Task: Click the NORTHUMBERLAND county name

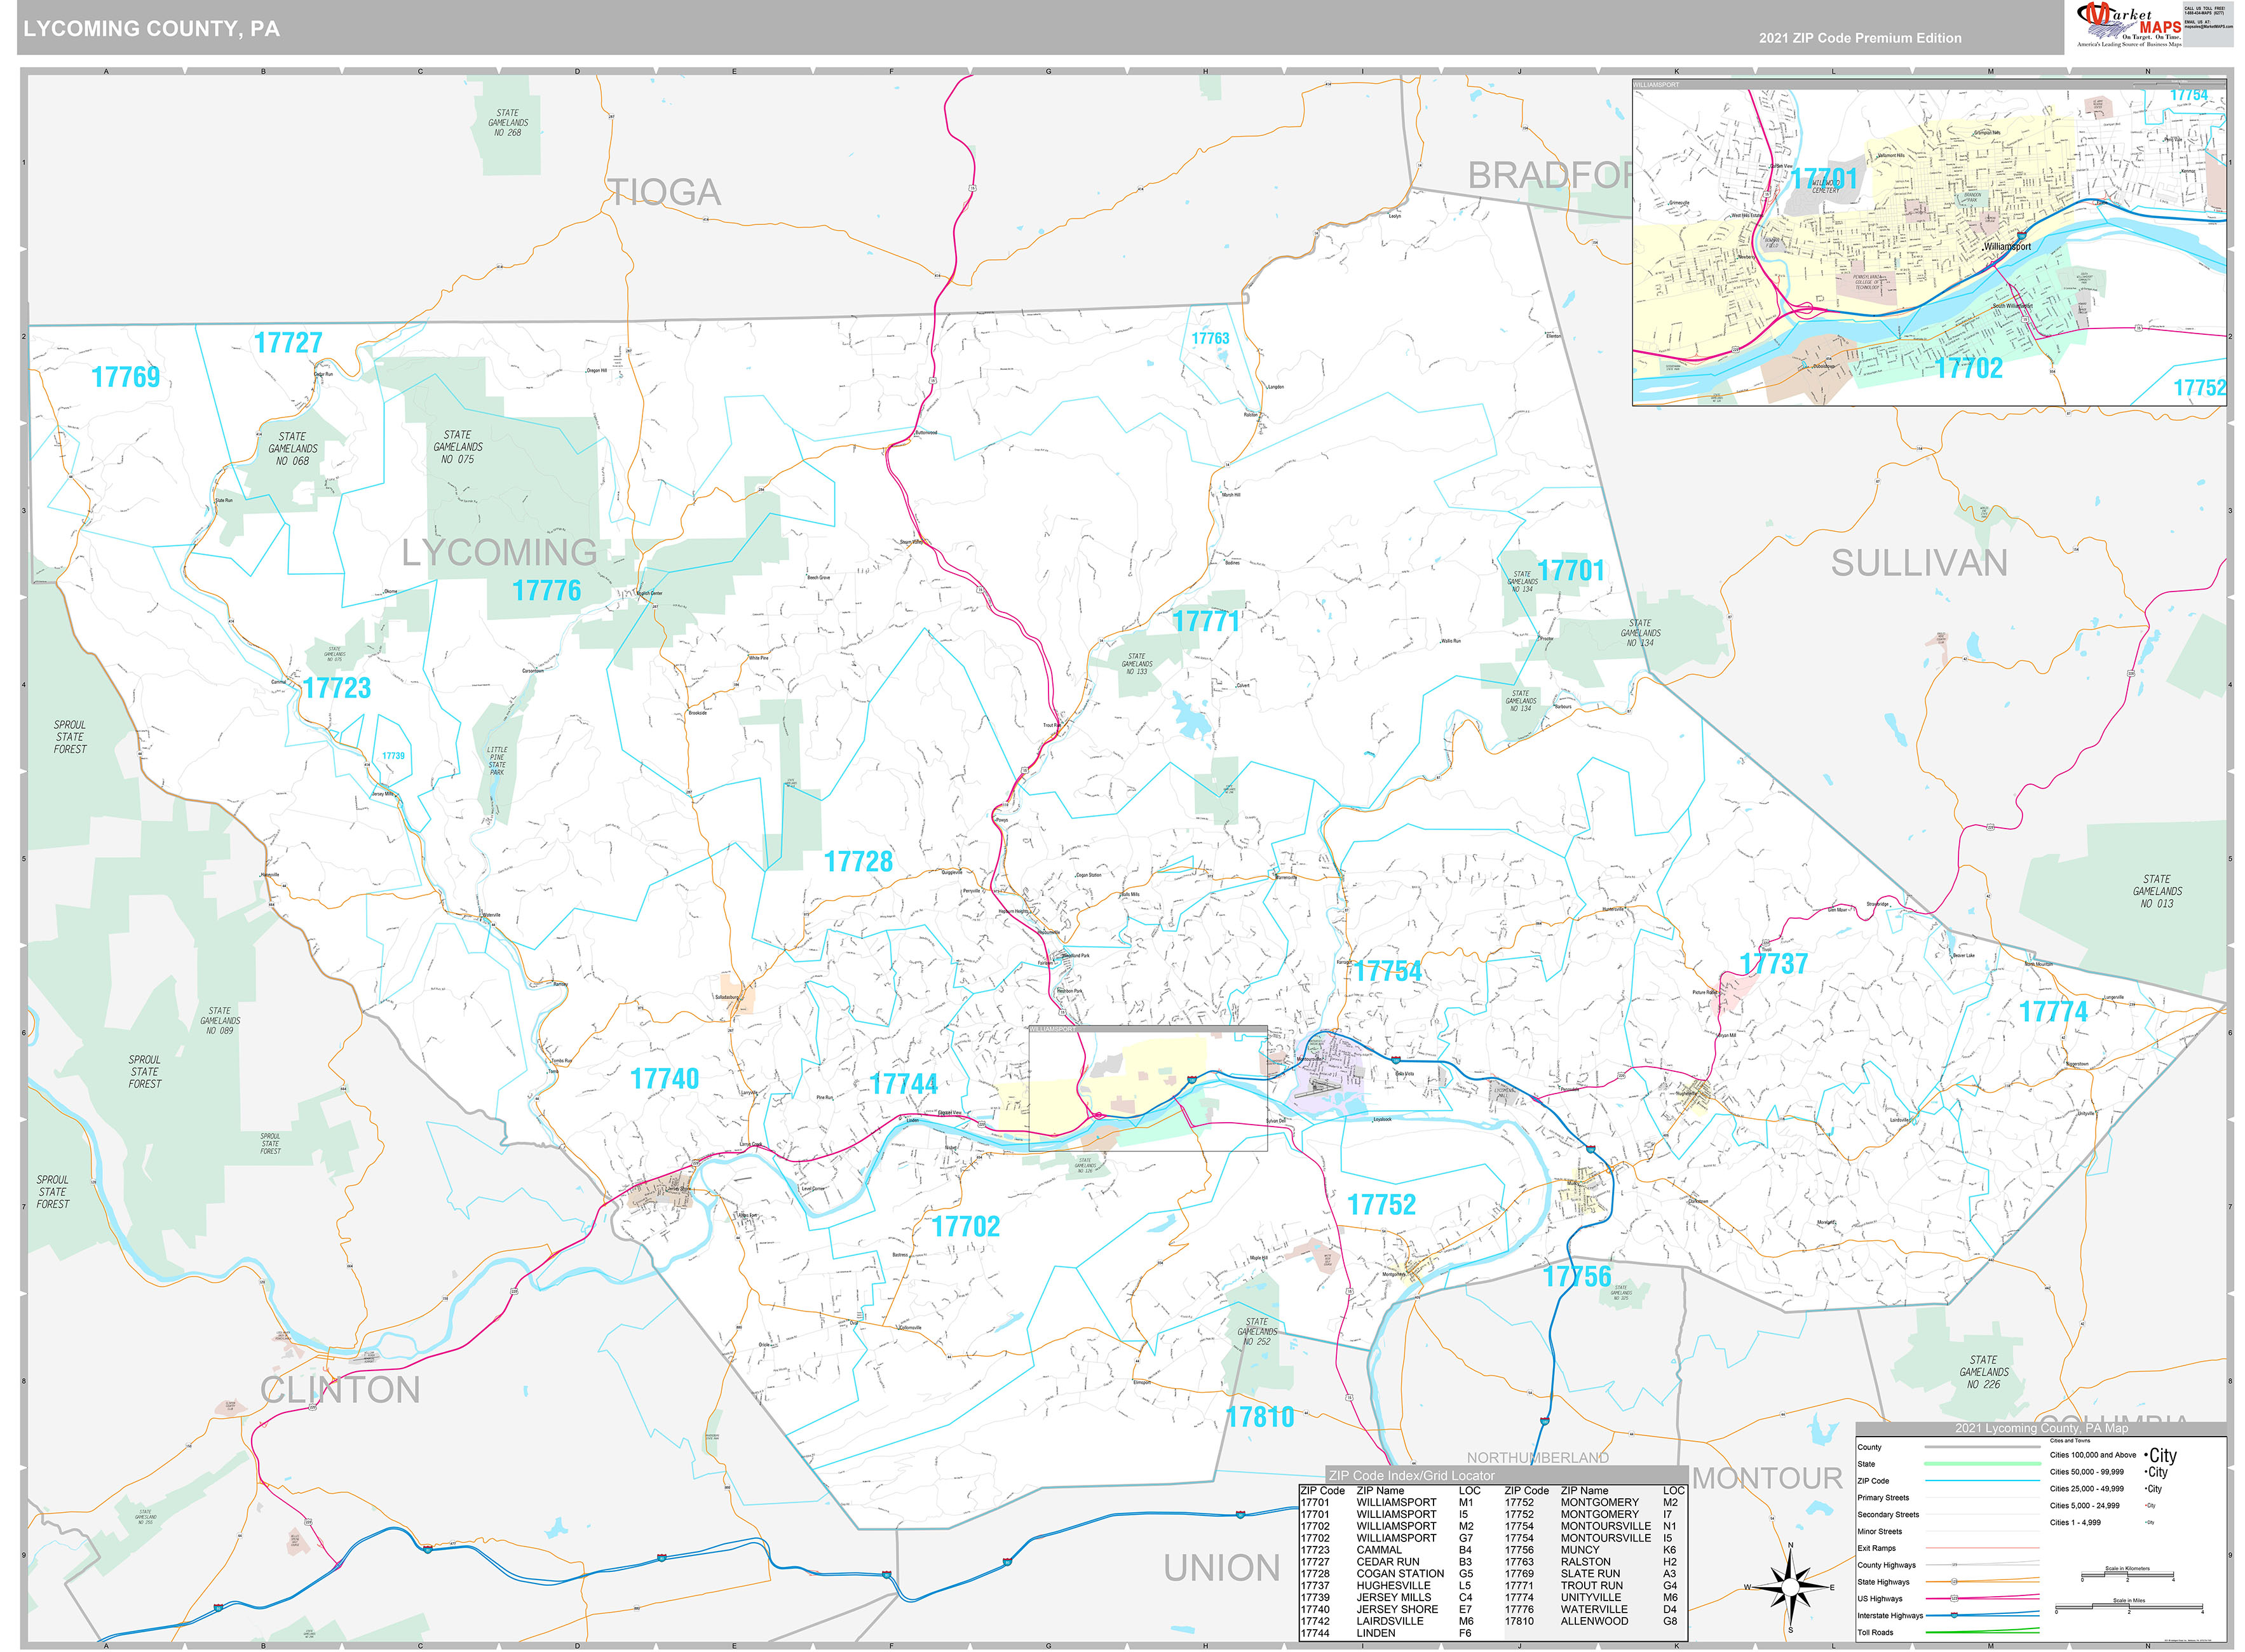Action: [x=1538, y=1458]
